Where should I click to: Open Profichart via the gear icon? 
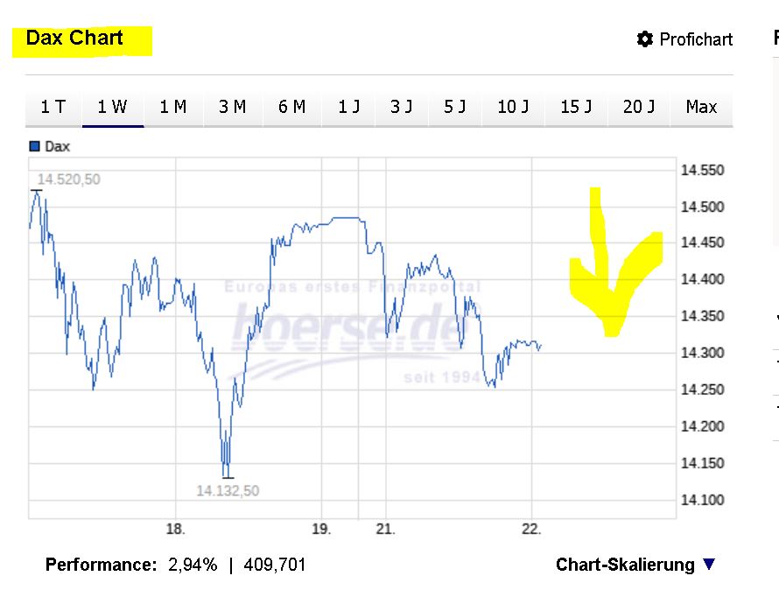point(644,39)
